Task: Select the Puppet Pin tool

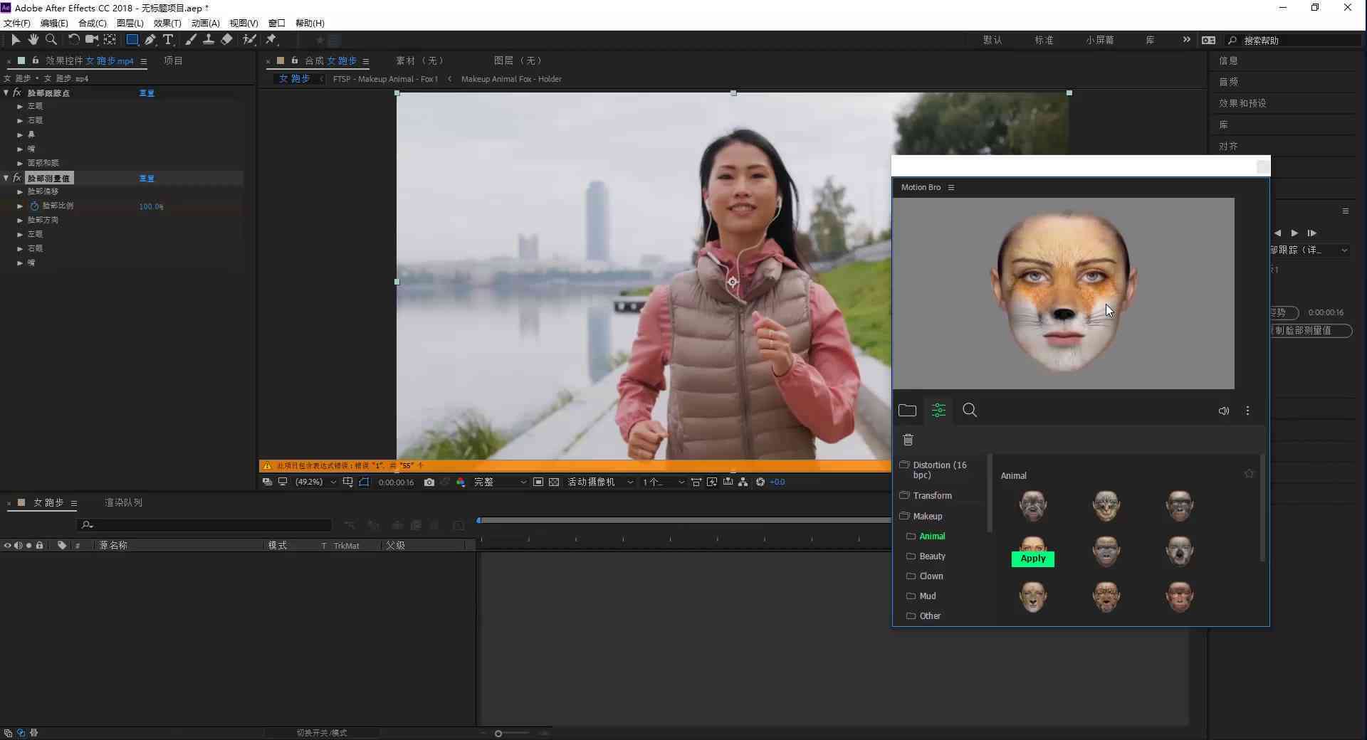Action: tap(271, 40)
